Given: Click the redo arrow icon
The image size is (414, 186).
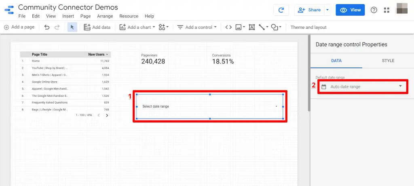Looking at the screenshot, I should pyautogui.click(x=57, y=27).
